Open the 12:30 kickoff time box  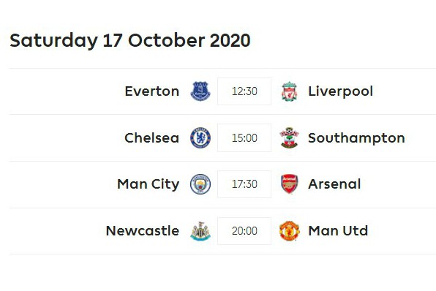(x=244, y=91)
